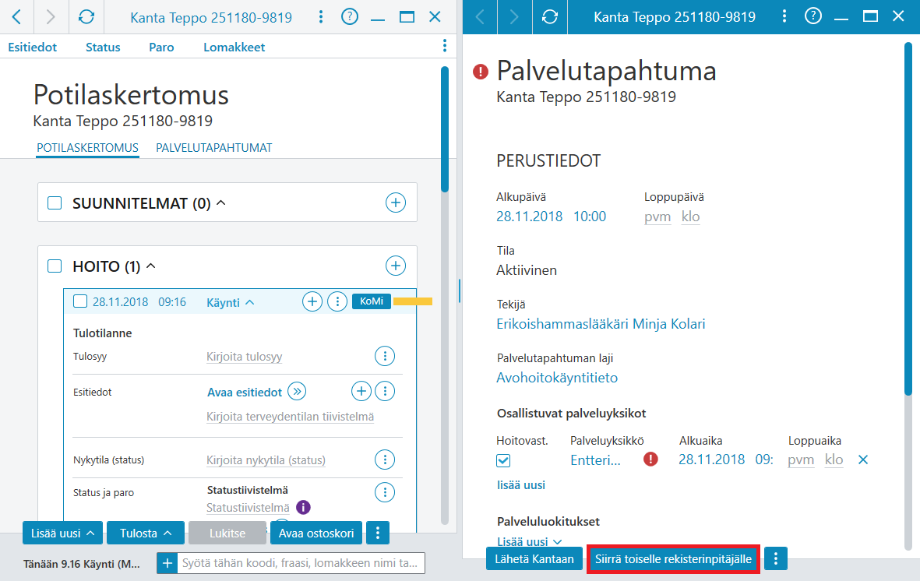Open the Tulosta dropdown button

click(146, 533)
